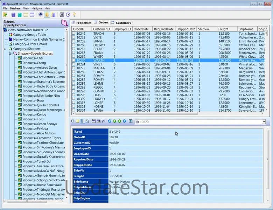Image resolution: width=273 pixels, height=210 pixels.
Task: Click the Freight value 136.5400 in detail pane
Action: [x=115, y=176]
